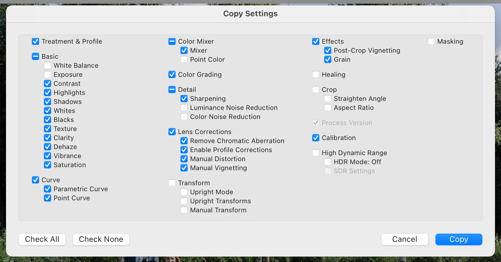Enable the Healing checkbox
This screenshot has width=501, height=262.
click(x=316, y=75)
